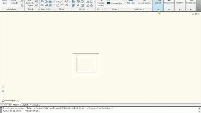Open the Utilities panel flyout

pyautogui.click(x=180, y=9)
